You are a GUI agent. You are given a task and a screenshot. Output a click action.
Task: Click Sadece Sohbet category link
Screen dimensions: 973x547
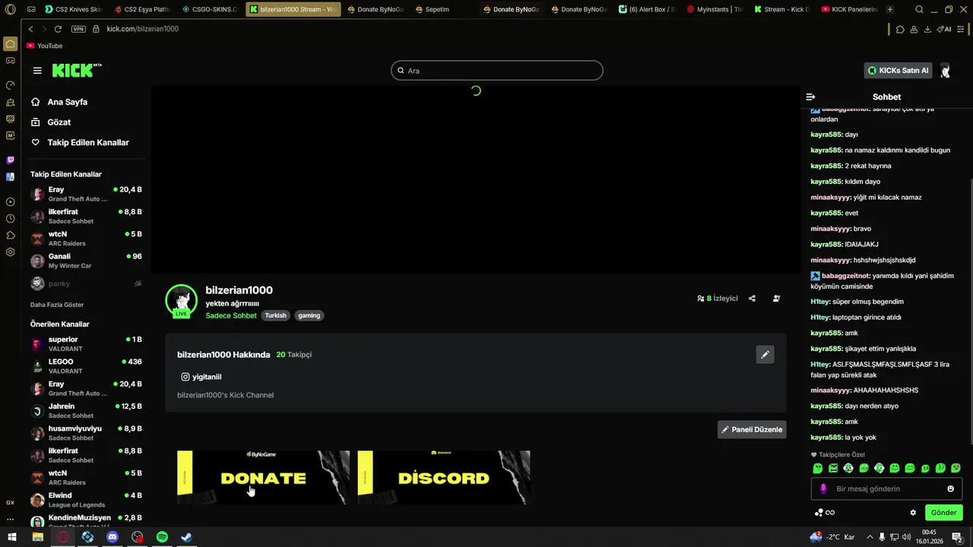click(231, 315)
